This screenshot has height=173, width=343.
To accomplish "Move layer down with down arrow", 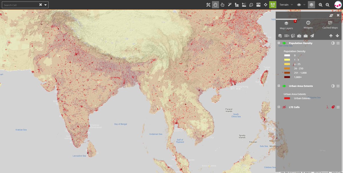I will click(337, 36).
